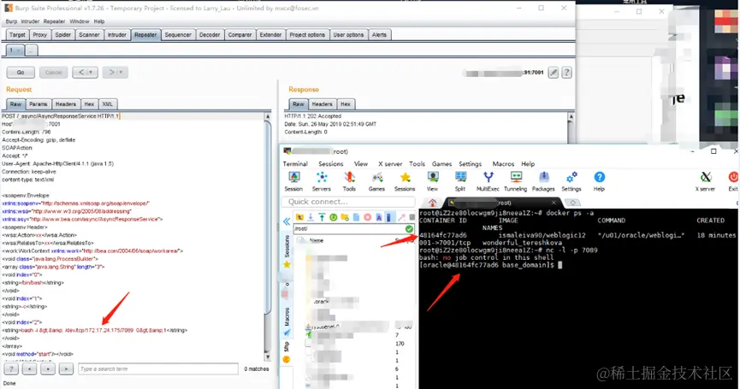The width and height of the screenshot is (740, 389).
Task: Open the Window menu in Burp
Action: pyautogui.click(x=80, y=21)
